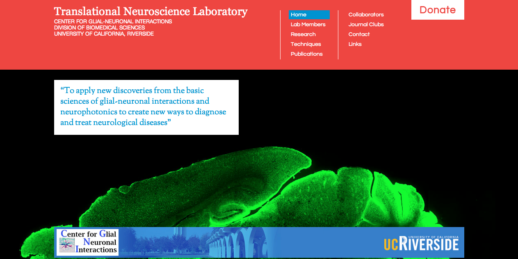Viewport: 518px width, 259px height.
Task: Click the mission statement quote box
Action: click(x=146, y=107)
